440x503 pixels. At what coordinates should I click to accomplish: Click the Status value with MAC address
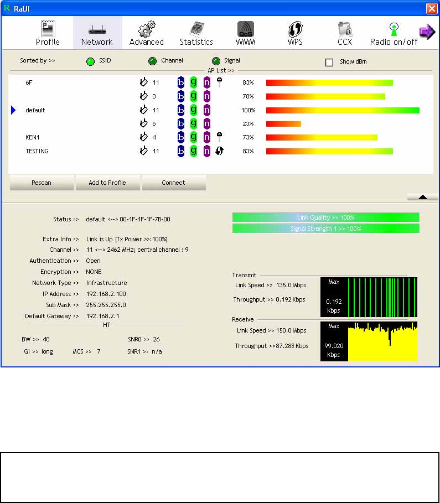[x=128, y=219]
